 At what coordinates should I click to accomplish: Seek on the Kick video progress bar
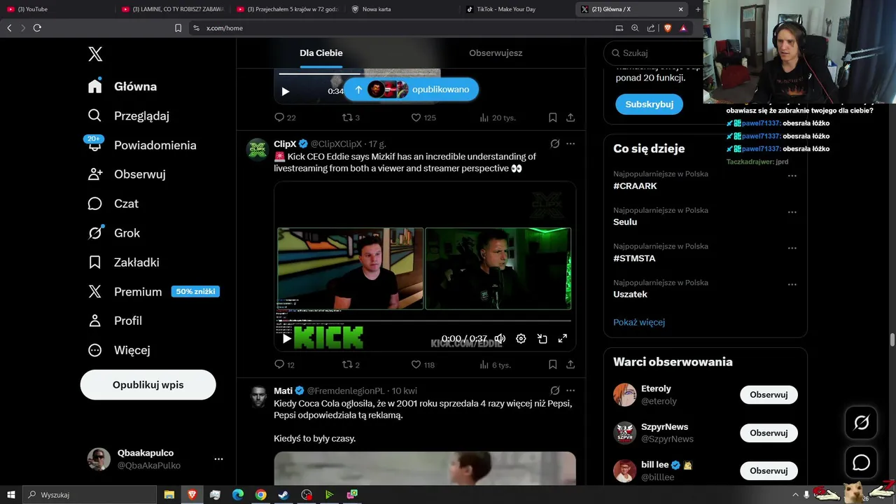click(x=425, y=321)
